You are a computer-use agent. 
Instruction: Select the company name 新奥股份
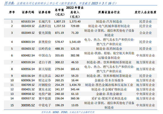[45, 42]
